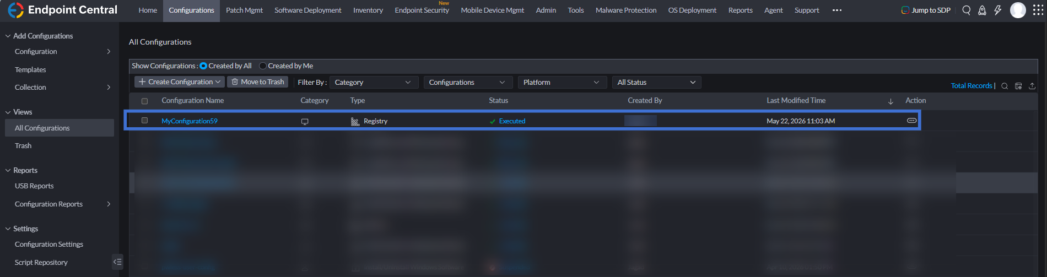Open the user profile avatar

[x=1018, y=10]
